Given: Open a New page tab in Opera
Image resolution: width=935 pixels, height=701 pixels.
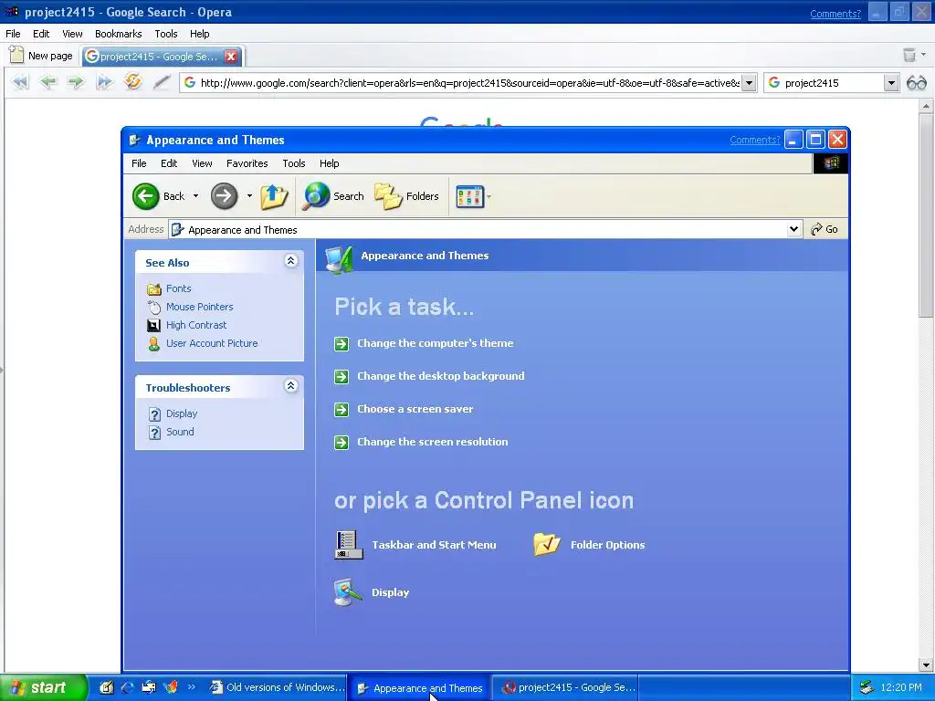Looking at the screenshot, I should 41,56.
